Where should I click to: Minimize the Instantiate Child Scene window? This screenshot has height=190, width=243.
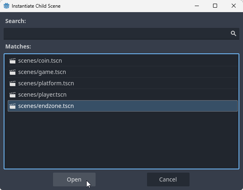click(196, 6)
